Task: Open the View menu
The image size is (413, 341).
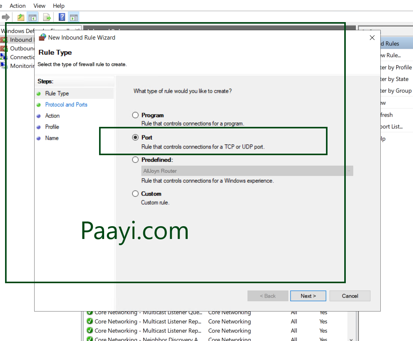Action: (x=40, y=6)
